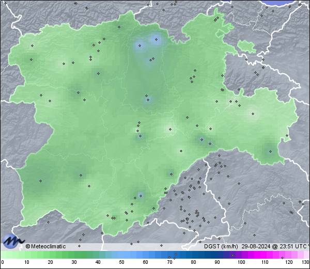Click the blue lake area at top edge

279,3
